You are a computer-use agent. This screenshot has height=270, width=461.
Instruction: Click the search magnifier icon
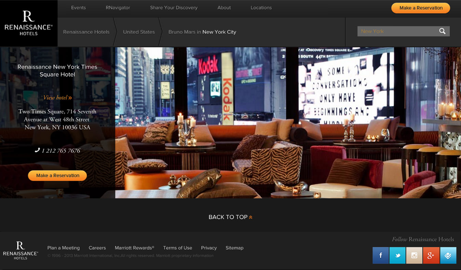coord(442,31)
